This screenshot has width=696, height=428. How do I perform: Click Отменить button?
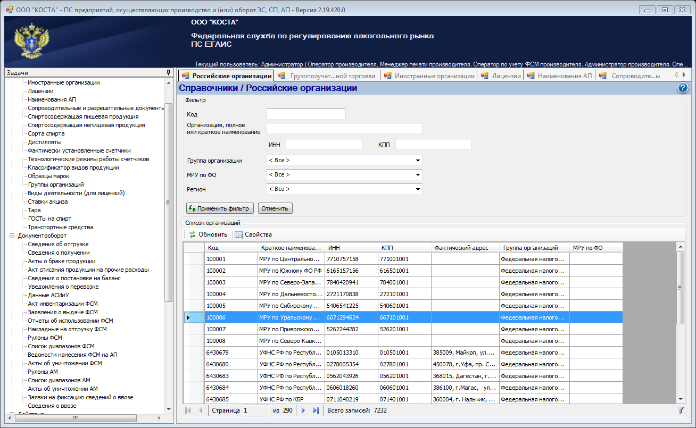275,208
